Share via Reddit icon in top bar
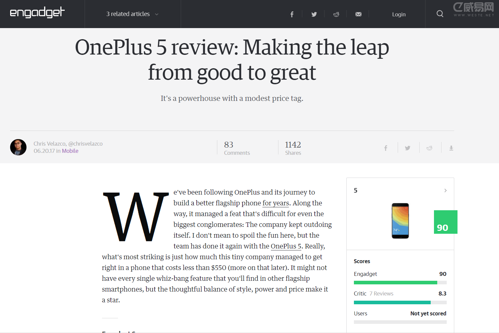499x333 pixels. tap(336, 14)
